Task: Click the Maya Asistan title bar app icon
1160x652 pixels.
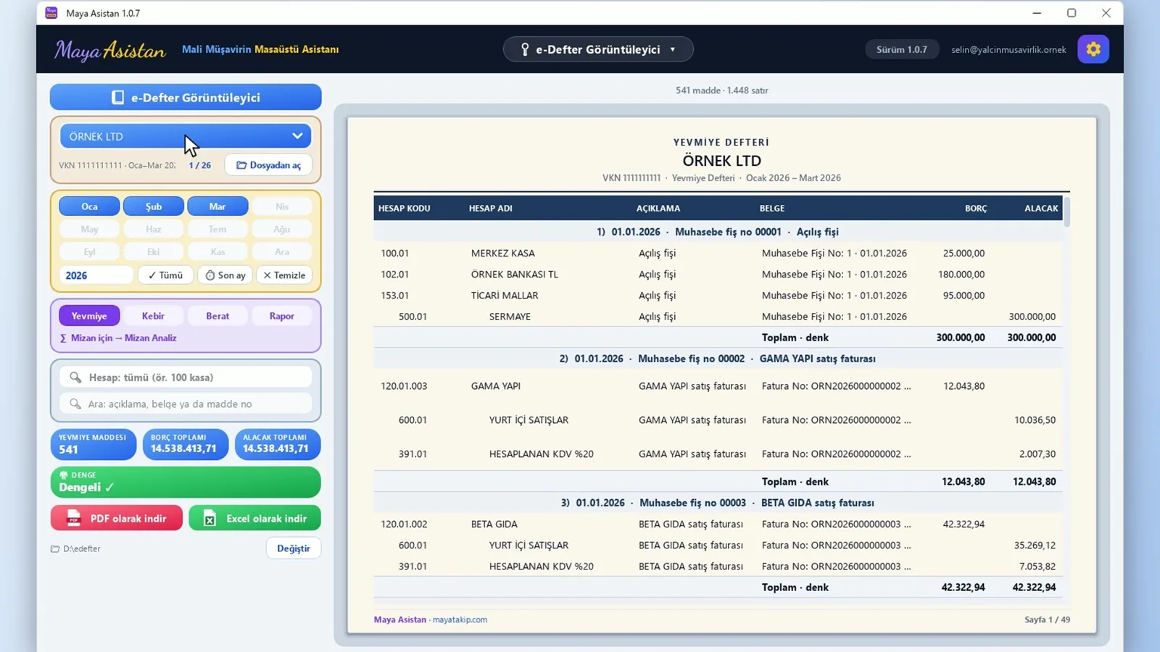Action: 51,13
